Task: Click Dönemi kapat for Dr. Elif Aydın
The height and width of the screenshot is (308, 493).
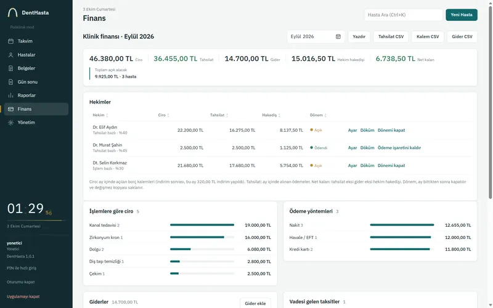Action: point(391,130)
